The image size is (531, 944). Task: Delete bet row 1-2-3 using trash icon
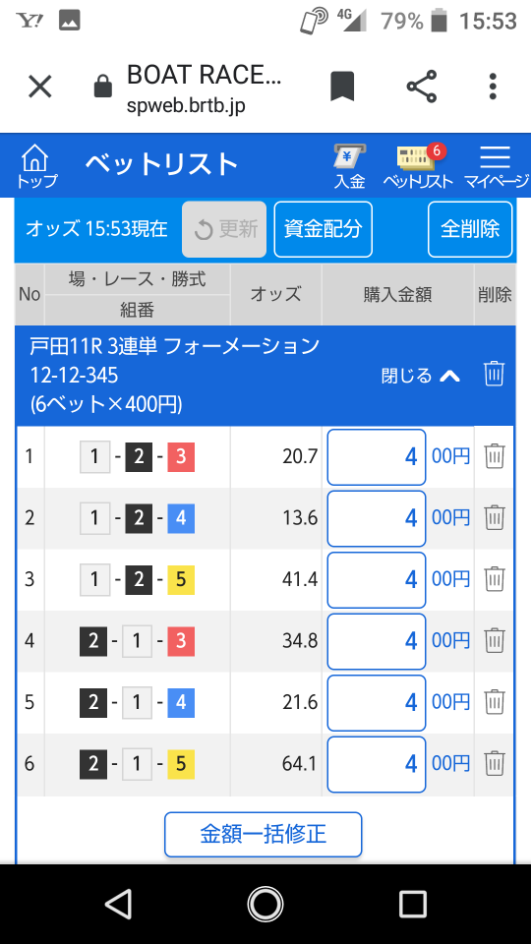tap(495, 456)
